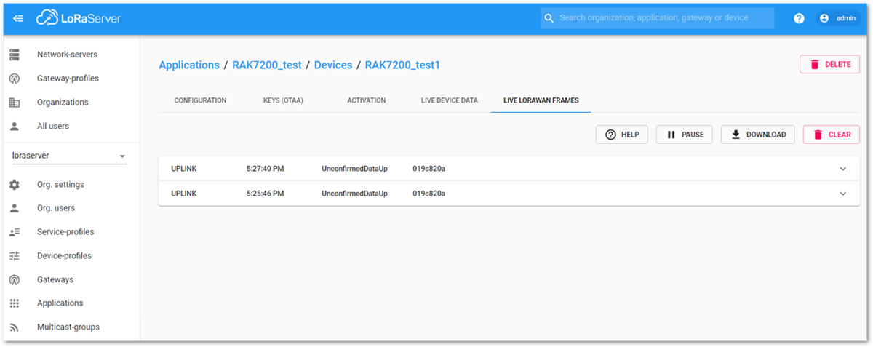Click the Gateways antenna icon
The image size is (873, 347).
(15, 280)
